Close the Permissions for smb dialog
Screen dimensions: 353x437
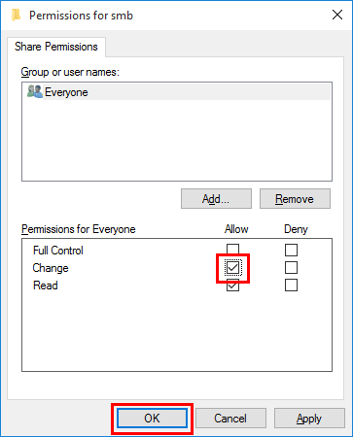pyautogui.click(x=337, y=15)
